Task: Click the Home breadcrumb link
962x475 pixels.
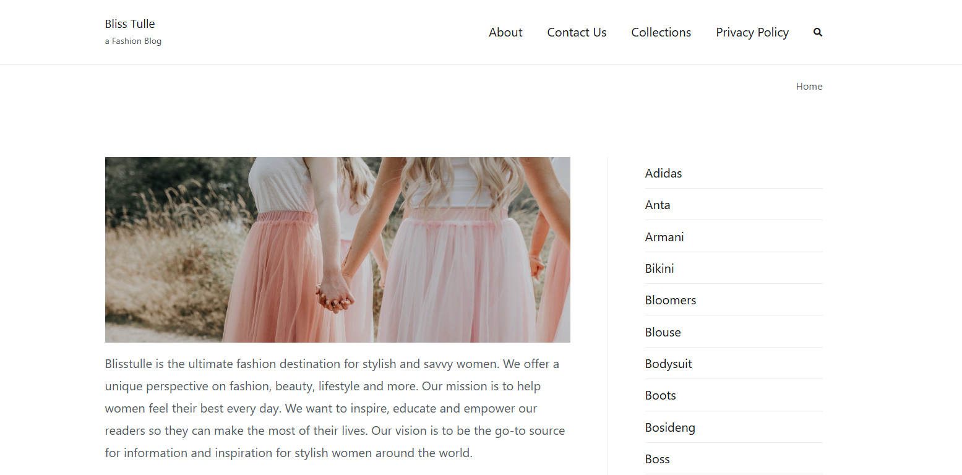Action: [809, 87]
